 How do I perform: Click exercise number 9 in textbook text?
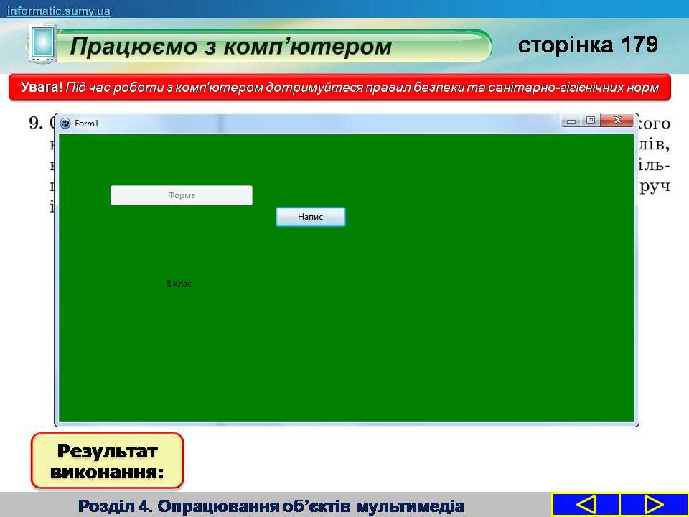[x=36, y=123]
